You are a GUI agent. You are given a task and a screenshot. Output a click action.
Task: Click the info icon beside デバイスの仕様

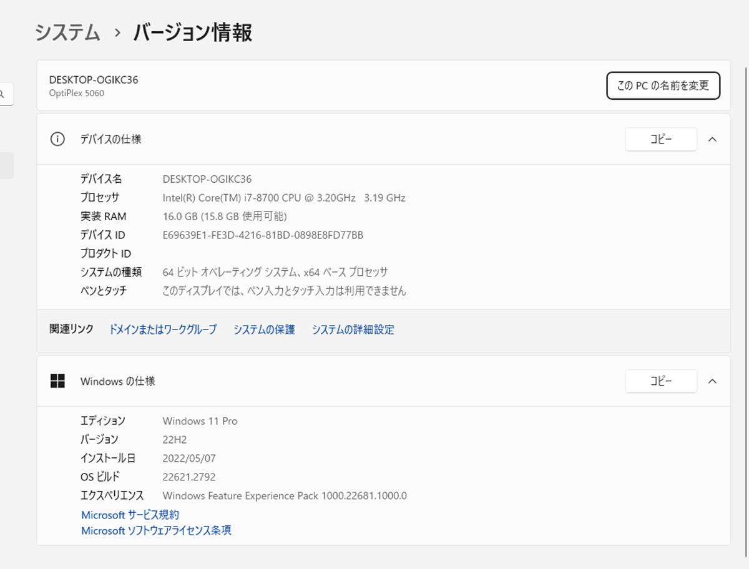57,139
